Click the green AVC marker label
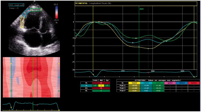This screenshot has width=201, height=112. coord(142,9)
